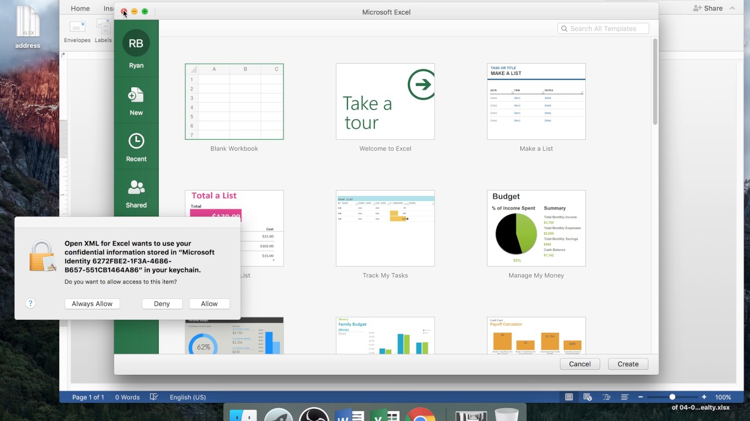This screenshot has height=421, width=750.
Task: Click the Manage My Money label
Action: click(536, 275)
